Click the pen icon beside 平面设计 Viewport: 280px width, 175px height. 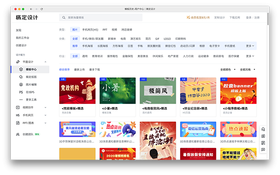18,62
